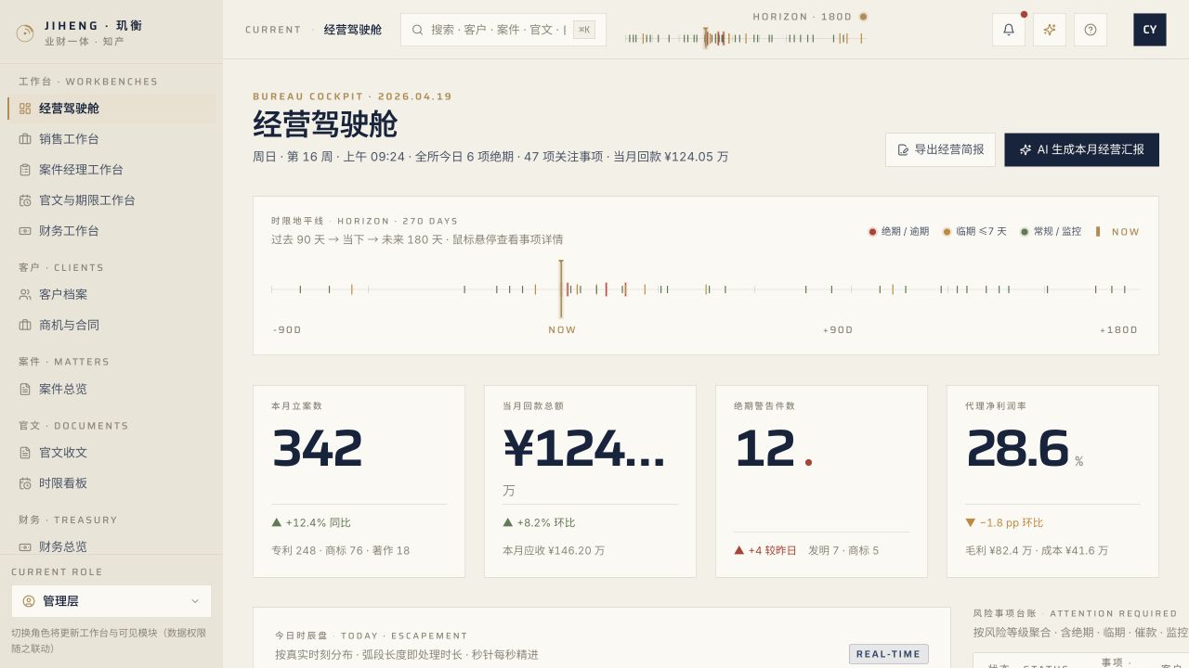Go to 案件总览
The image size is (1189, 668).
(x=111, y=389)
